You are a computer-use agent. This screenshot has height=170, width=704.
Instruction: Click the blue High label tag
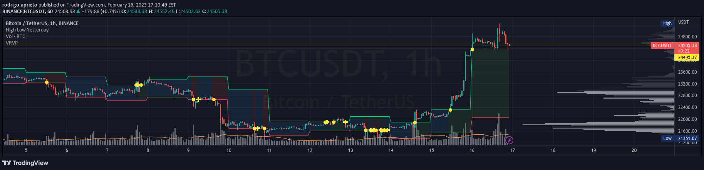pyautogui.click(x=667, y=23)
